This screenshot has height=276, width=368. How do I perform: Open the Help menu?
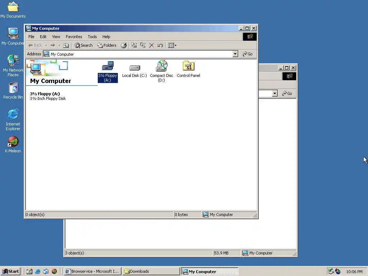106,37
